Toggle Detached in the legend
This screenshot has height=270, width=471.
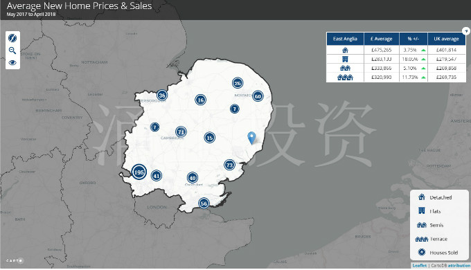point(435,197)
